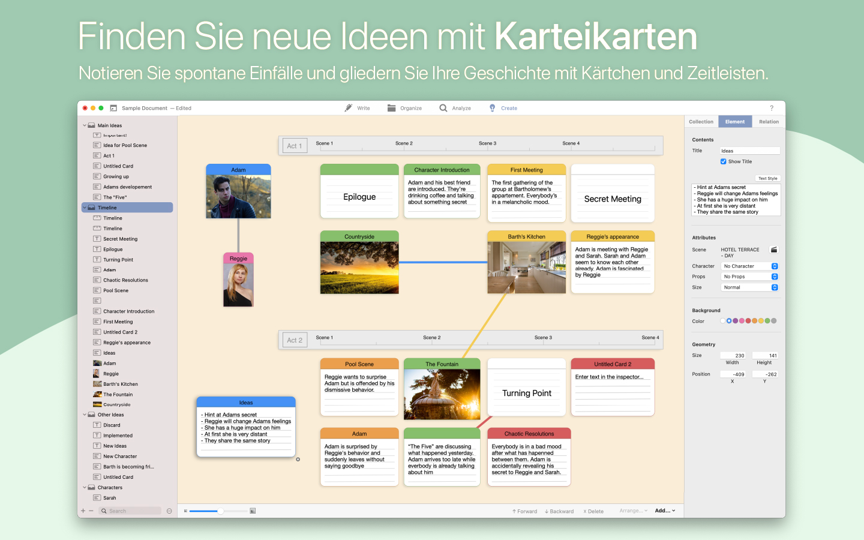Select New Character in sidebar
Image resolution: width=864 pixels, height=540 pixels.
[120, 456]
